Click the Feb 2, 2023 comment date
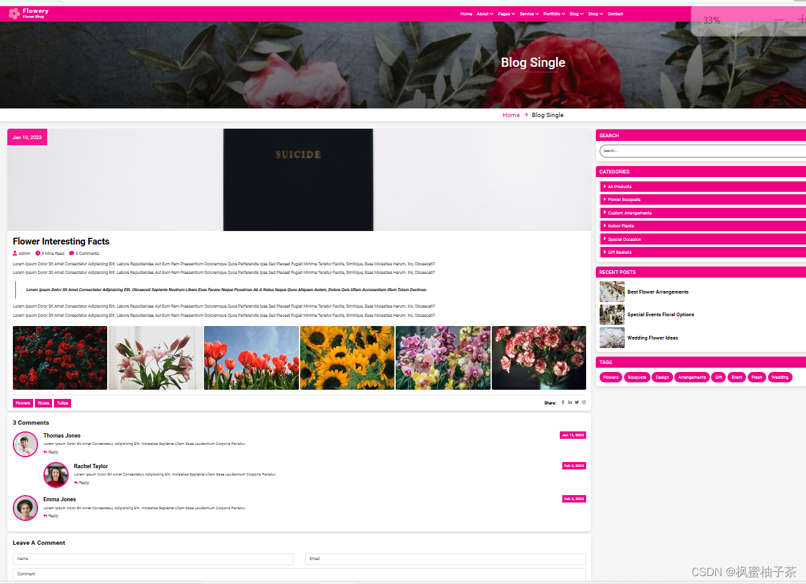 click(574, 466)
